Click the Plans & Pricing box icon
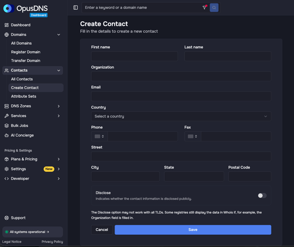Screen dimensions: 294x247 click(7, 159)
